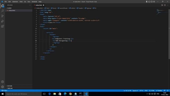
Task: Open the Run menu
Action: 29,2
